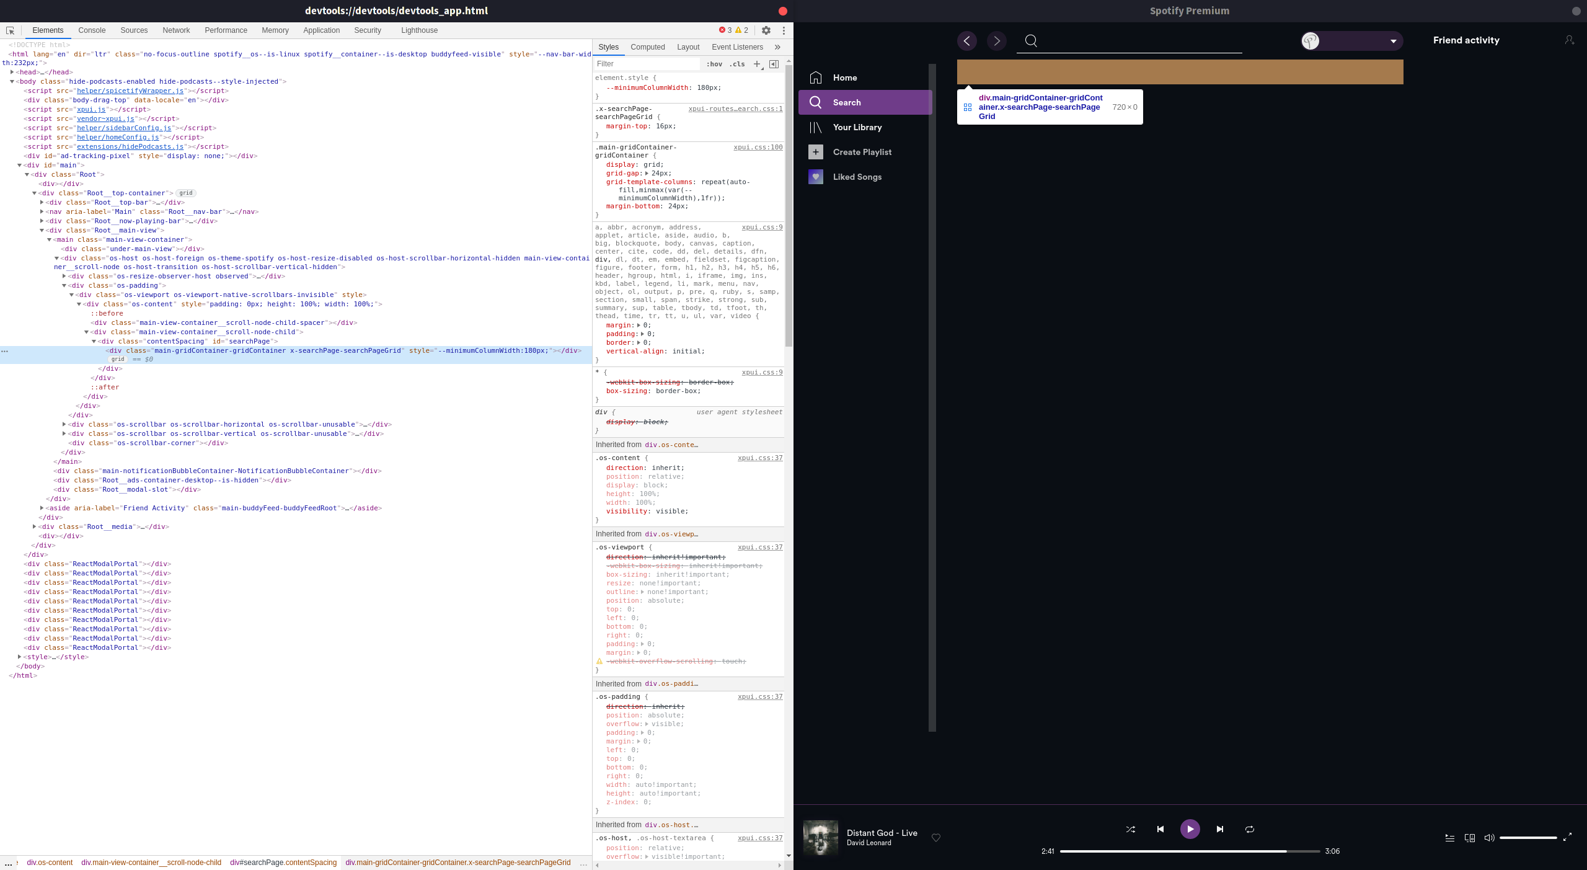The width and height of the screenshot is (1587, 870).
Task: Select div#searchPage.contentSpacing breadcrumb
Action: pyautogui.click(x=283, y=863)
